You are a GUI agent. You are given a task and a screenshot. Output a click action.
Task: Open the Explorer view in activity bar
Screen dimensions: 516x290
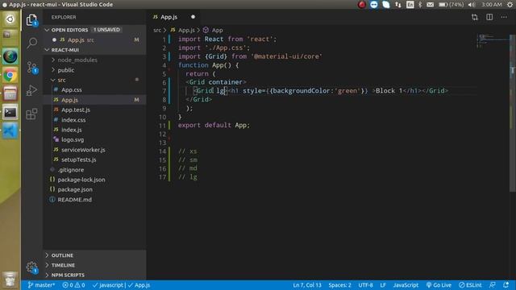[x=31, y=20]
